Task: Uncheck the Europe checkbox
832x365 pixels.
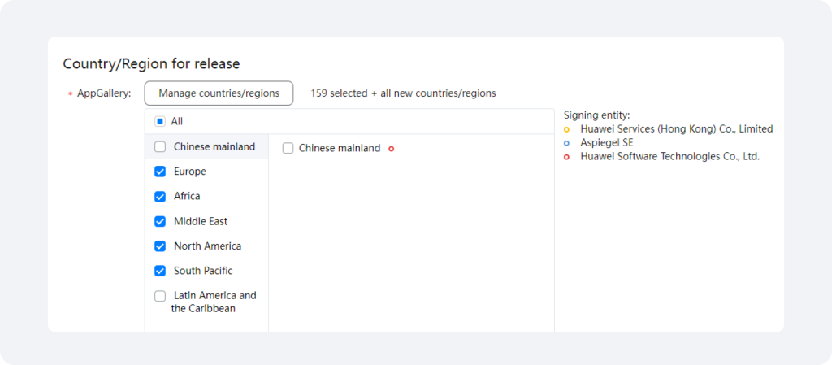Action: pyautogui.click(x=160, y=172)
